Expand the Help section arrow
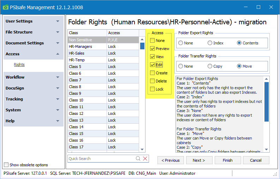Image resolution: width=280 pixels, height=179 pixels. click(x=58, y=121)
